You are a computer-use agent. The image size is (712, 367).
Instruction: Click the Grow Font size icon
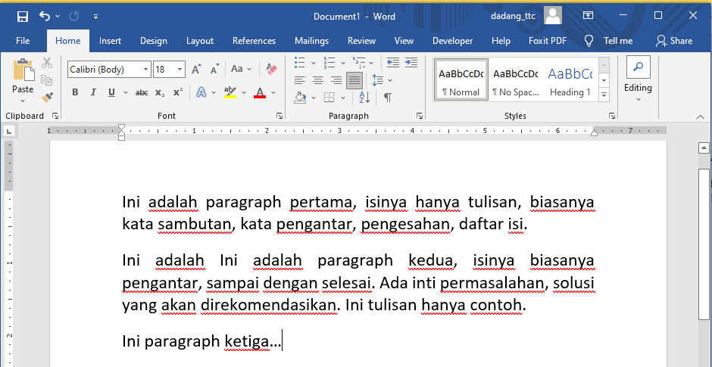(x=196, y=69)
